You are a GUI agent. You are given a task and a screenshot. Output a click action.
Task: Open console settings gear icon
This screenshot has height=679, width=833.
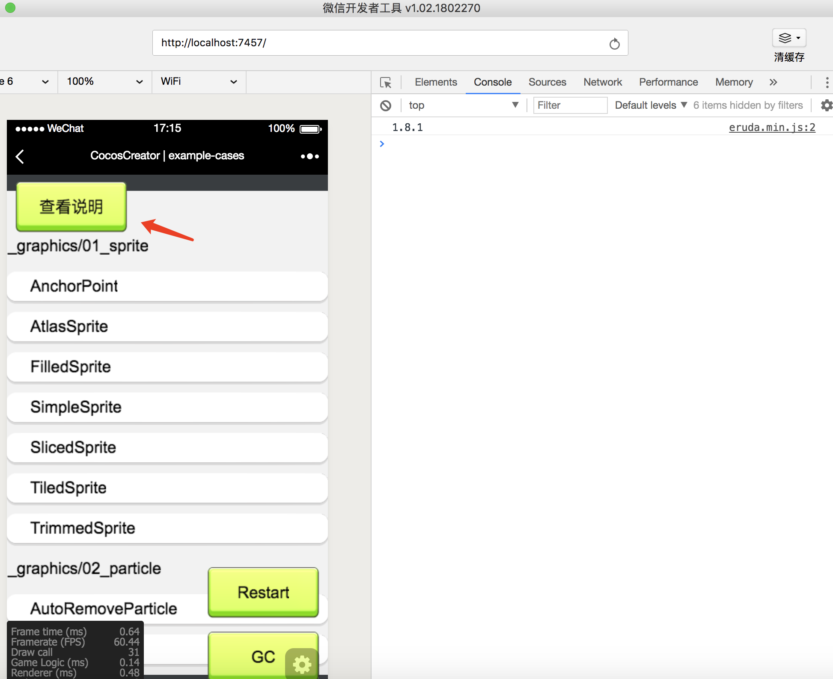826,105
